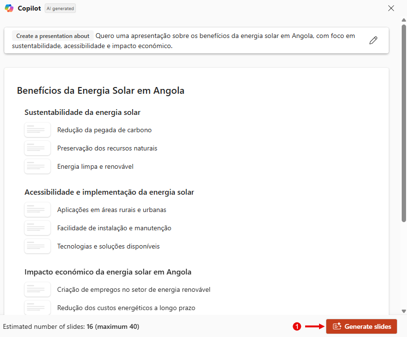
Task: Select slide thumbnail for Energia limpa e renovável
Action: click(37, 166)
